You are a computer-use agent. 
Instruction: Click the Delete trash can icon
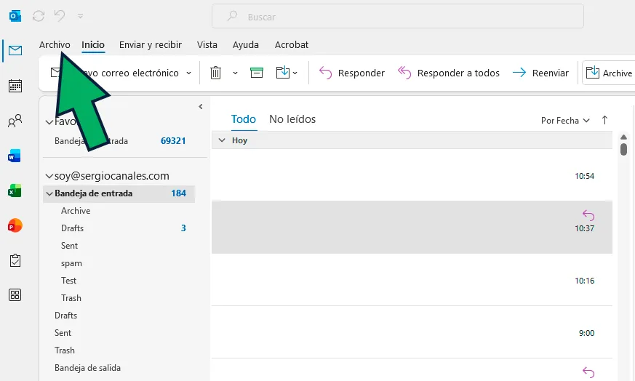(215, 73)
